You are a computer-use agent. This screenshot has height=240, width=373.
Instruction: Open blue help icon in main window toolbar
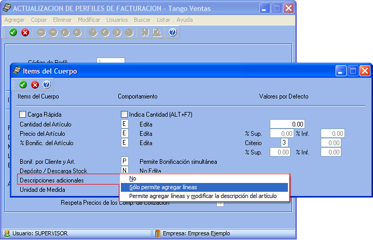click(x=173, y=32)
